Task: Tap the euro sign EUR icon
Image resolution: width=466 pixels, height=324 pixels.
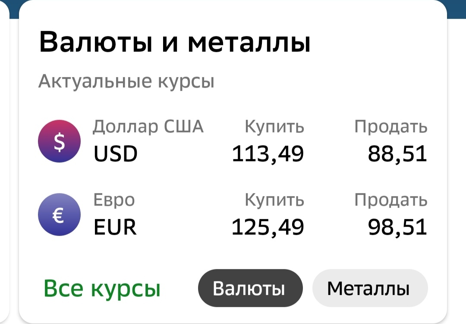Action: click(x=59, y=214)
